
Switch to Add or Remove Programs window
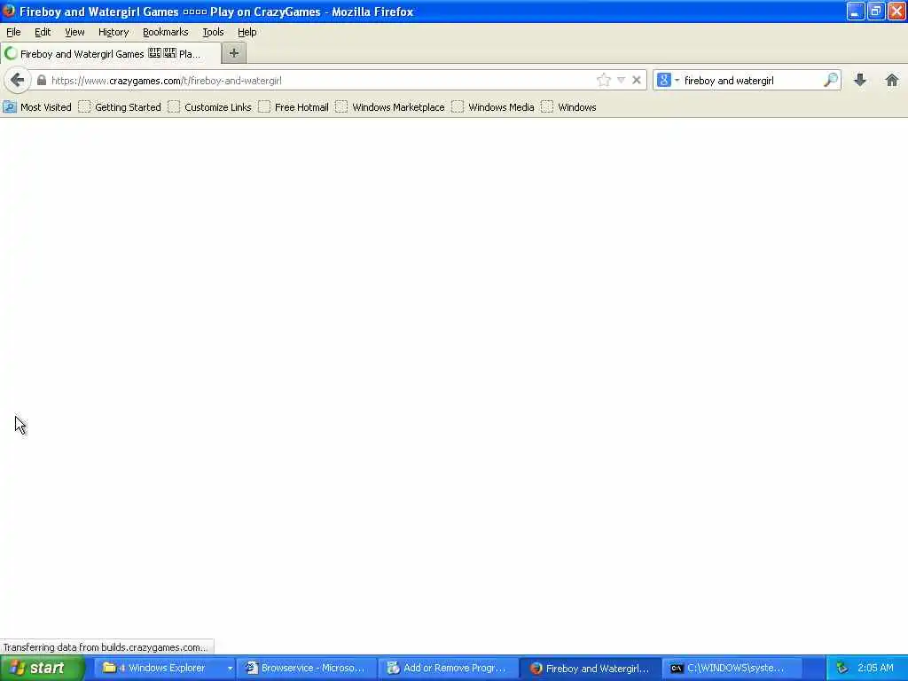448,668
